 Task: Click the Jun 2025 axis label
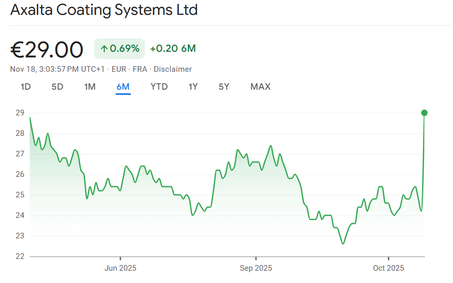coord(120,268)
